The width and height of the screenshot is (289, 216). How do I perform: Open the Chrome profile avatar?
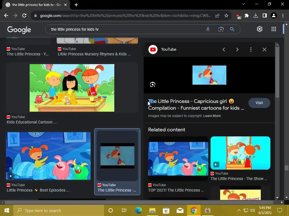(274, 16)
